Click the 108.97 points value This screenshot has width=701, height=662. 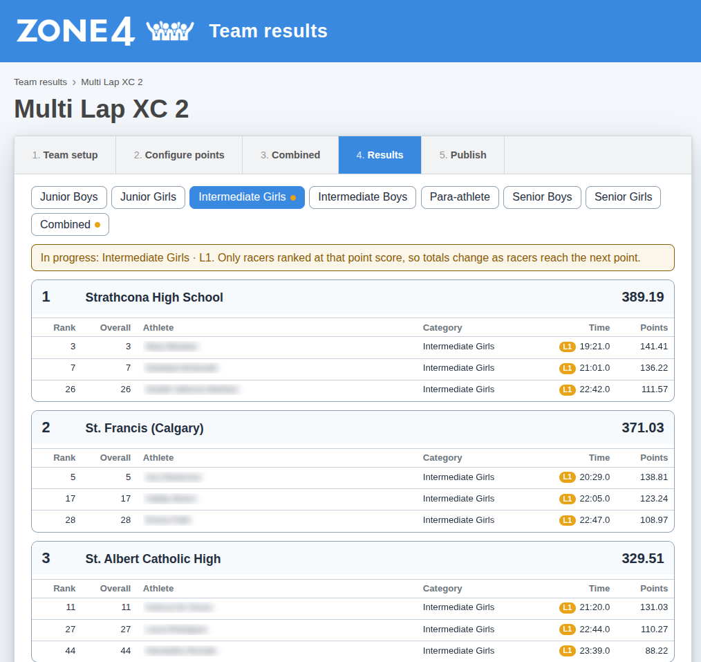(653, 520)
